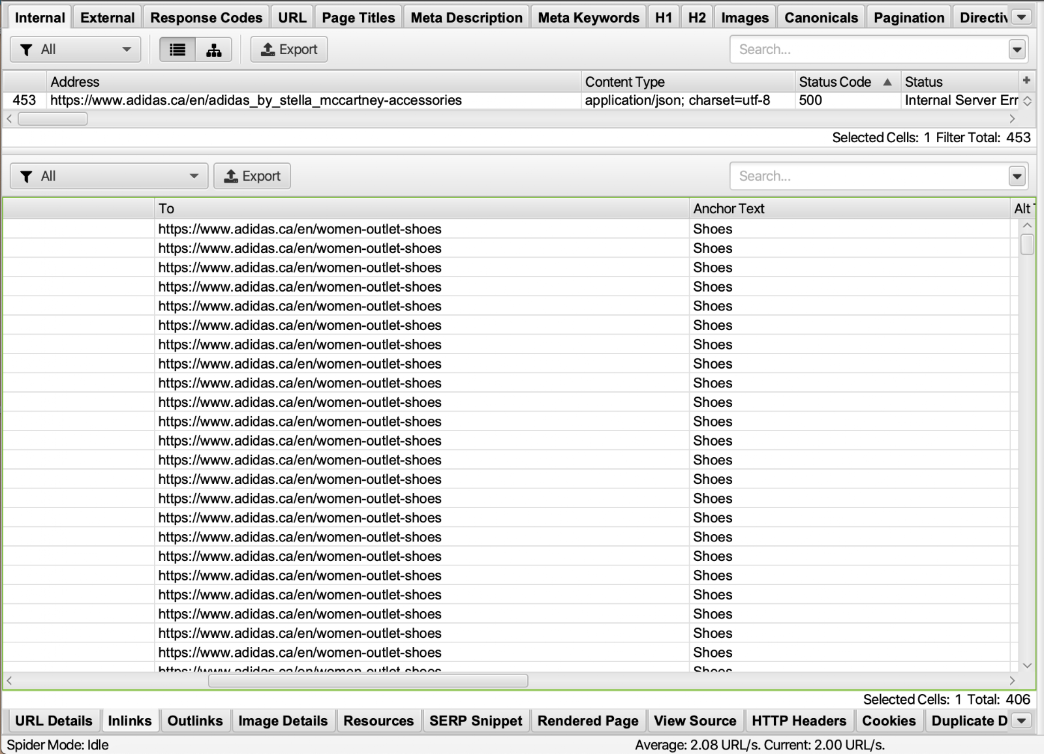1044x754 pixels.
Task: Select the H1 tab
Action: click(x=664, y=18)
